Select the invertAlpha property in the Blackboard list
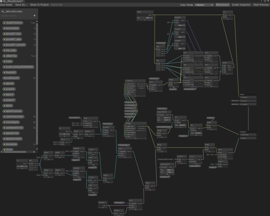The width and height of the screenshot is (270, 216). click(11, 122)
